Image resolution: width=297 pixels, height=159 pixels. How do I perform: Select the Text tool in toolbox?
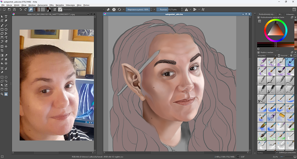pos(6,17)
